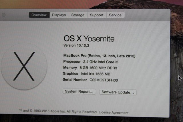Select the serial number C02MC2TSFH00
The image size is (183, 122).
(104, 80)
